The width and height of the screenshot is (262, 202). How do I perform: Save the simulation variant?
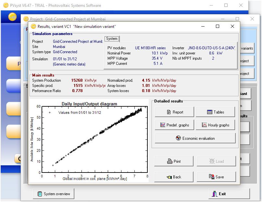point(216,177)
